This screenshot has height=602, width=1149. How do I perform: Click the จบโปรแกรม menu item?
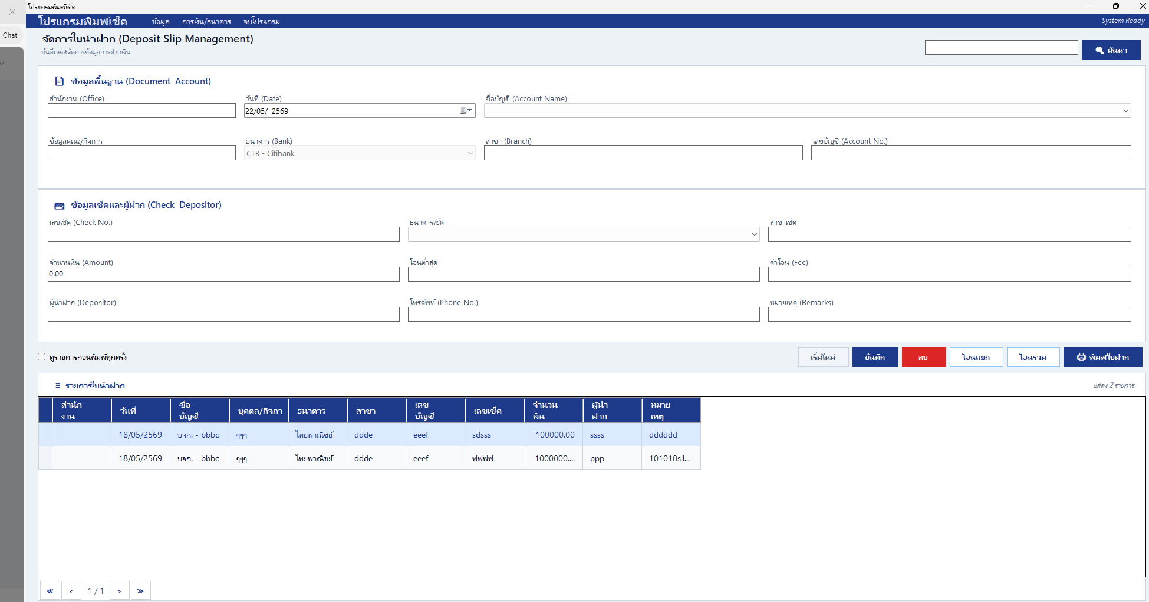coord(261,22)
